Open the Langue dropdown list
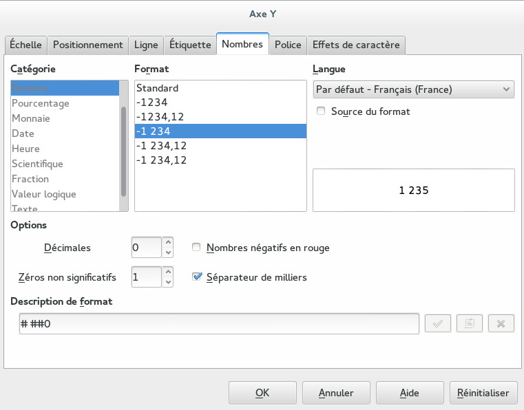 click(x=413, y=89)
